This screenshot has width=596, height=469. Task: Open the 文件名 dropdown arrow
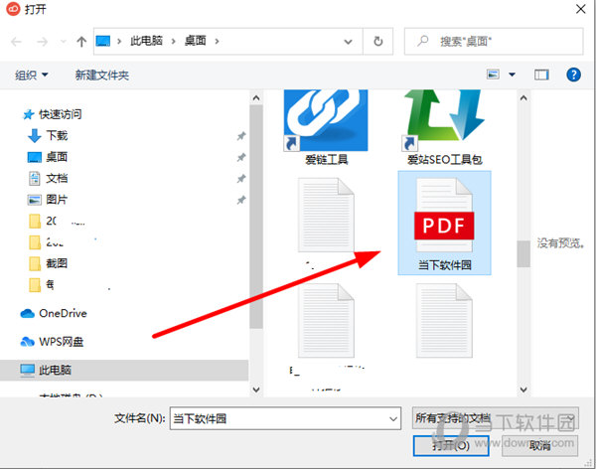393,418
